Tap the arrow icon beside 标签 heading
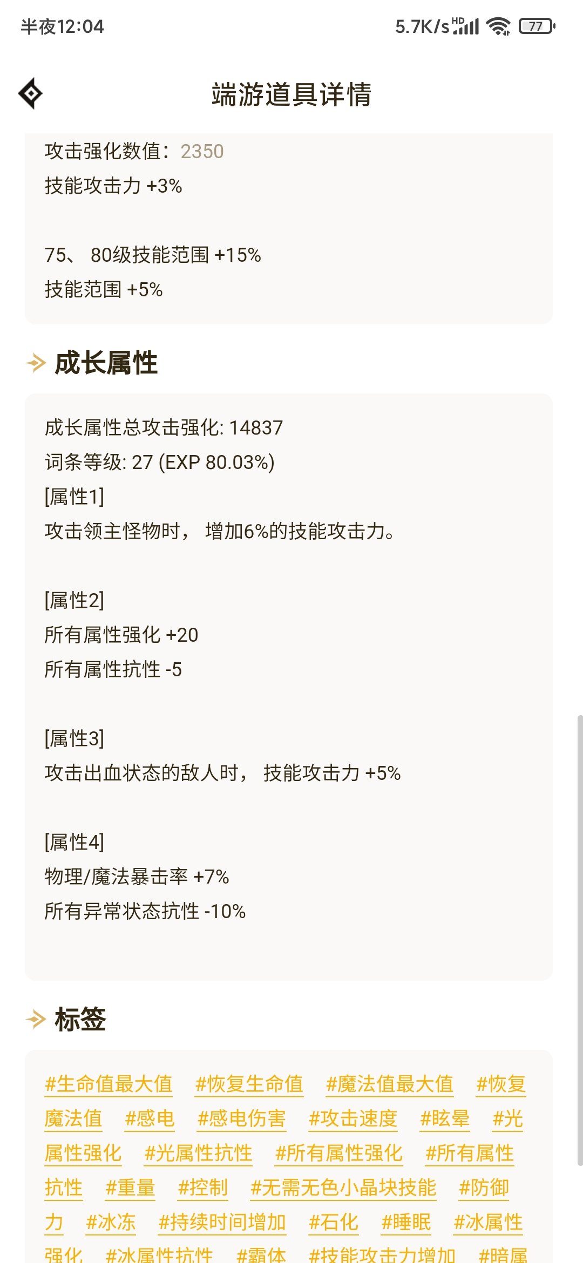 (36, 1020)
